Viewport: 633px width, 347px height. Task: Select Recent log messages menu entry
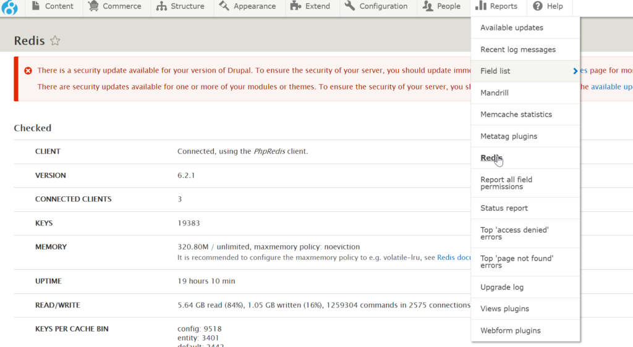525,49
